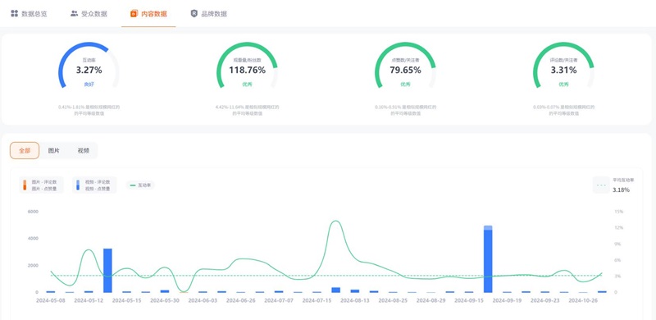The image size is (656, 320).
Task: Click the green 互动率 legend line swatch
Action: click(133, 185)
